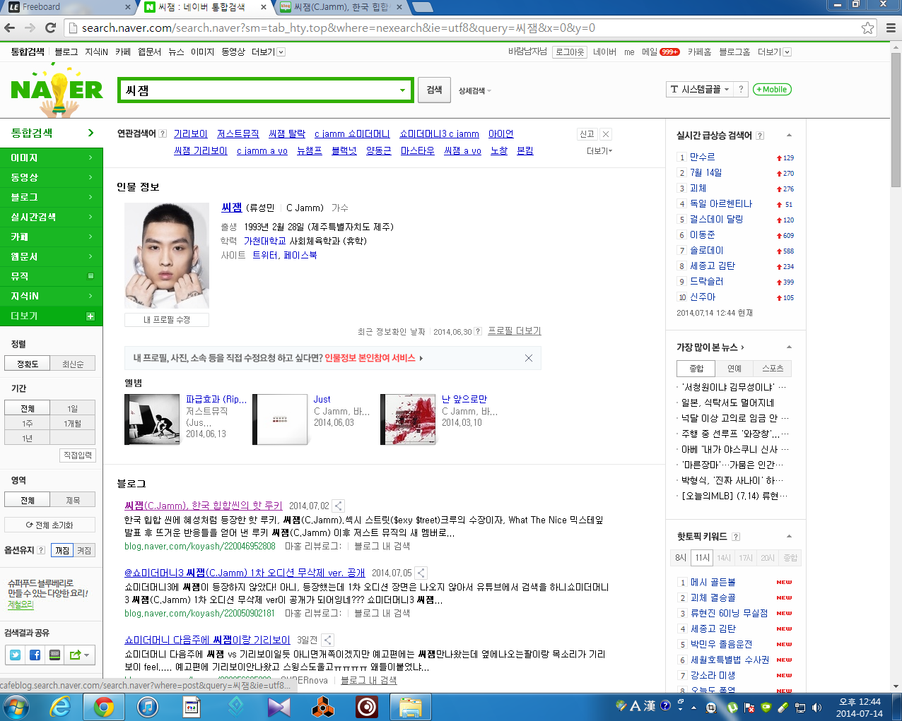Share search results on Facebook
Image resolution: width=902 pixels, height=721 pixels.
point(35,655)
